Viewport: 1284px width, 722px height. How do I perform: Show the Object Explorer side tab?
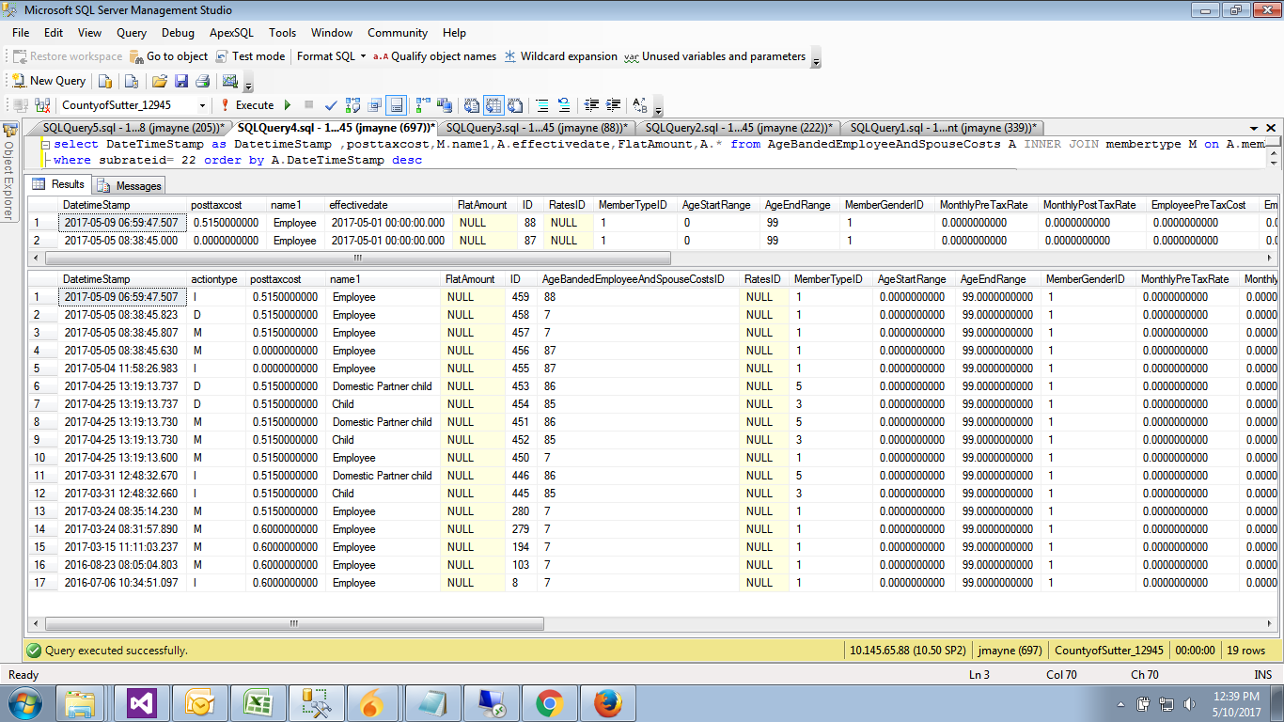tap(8, 171)
